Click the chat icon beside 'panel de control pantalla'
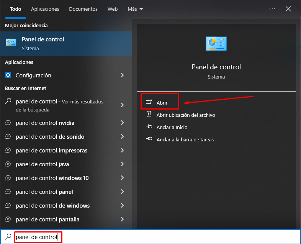 coord(8,219)
